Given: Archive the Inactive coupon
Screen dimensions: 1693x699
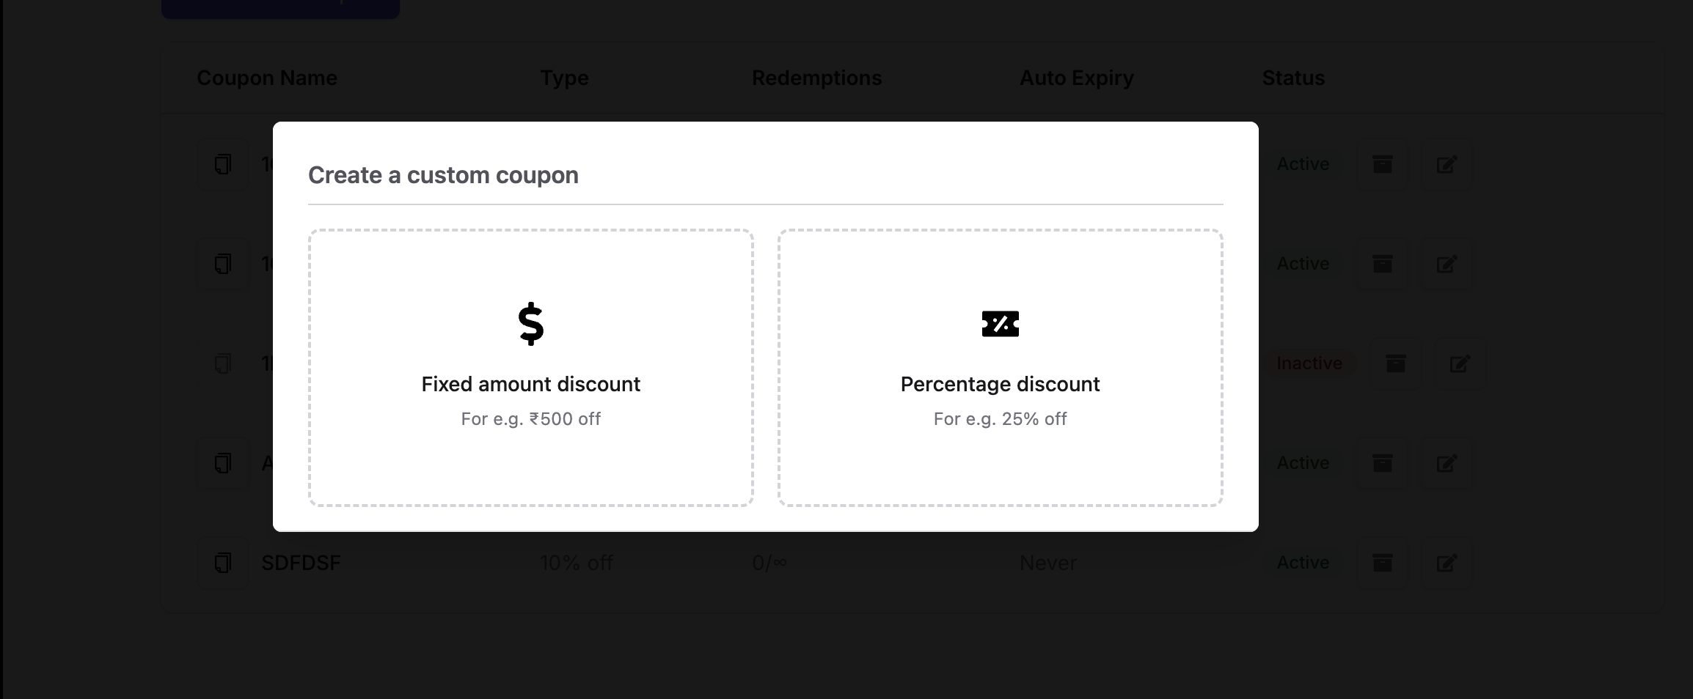Looking at the screenshot, I should point(1395,363).
